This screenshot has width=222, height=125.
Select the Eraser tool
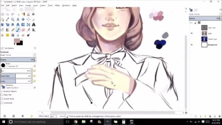pyautogui.click(x=23, y=30)
